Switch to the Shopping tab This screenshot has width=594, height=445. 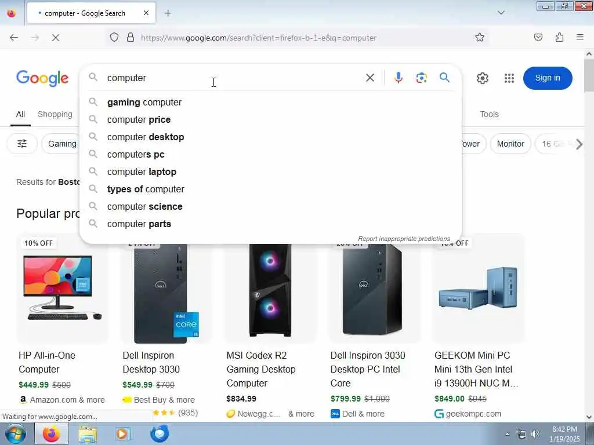coord(55,114)
